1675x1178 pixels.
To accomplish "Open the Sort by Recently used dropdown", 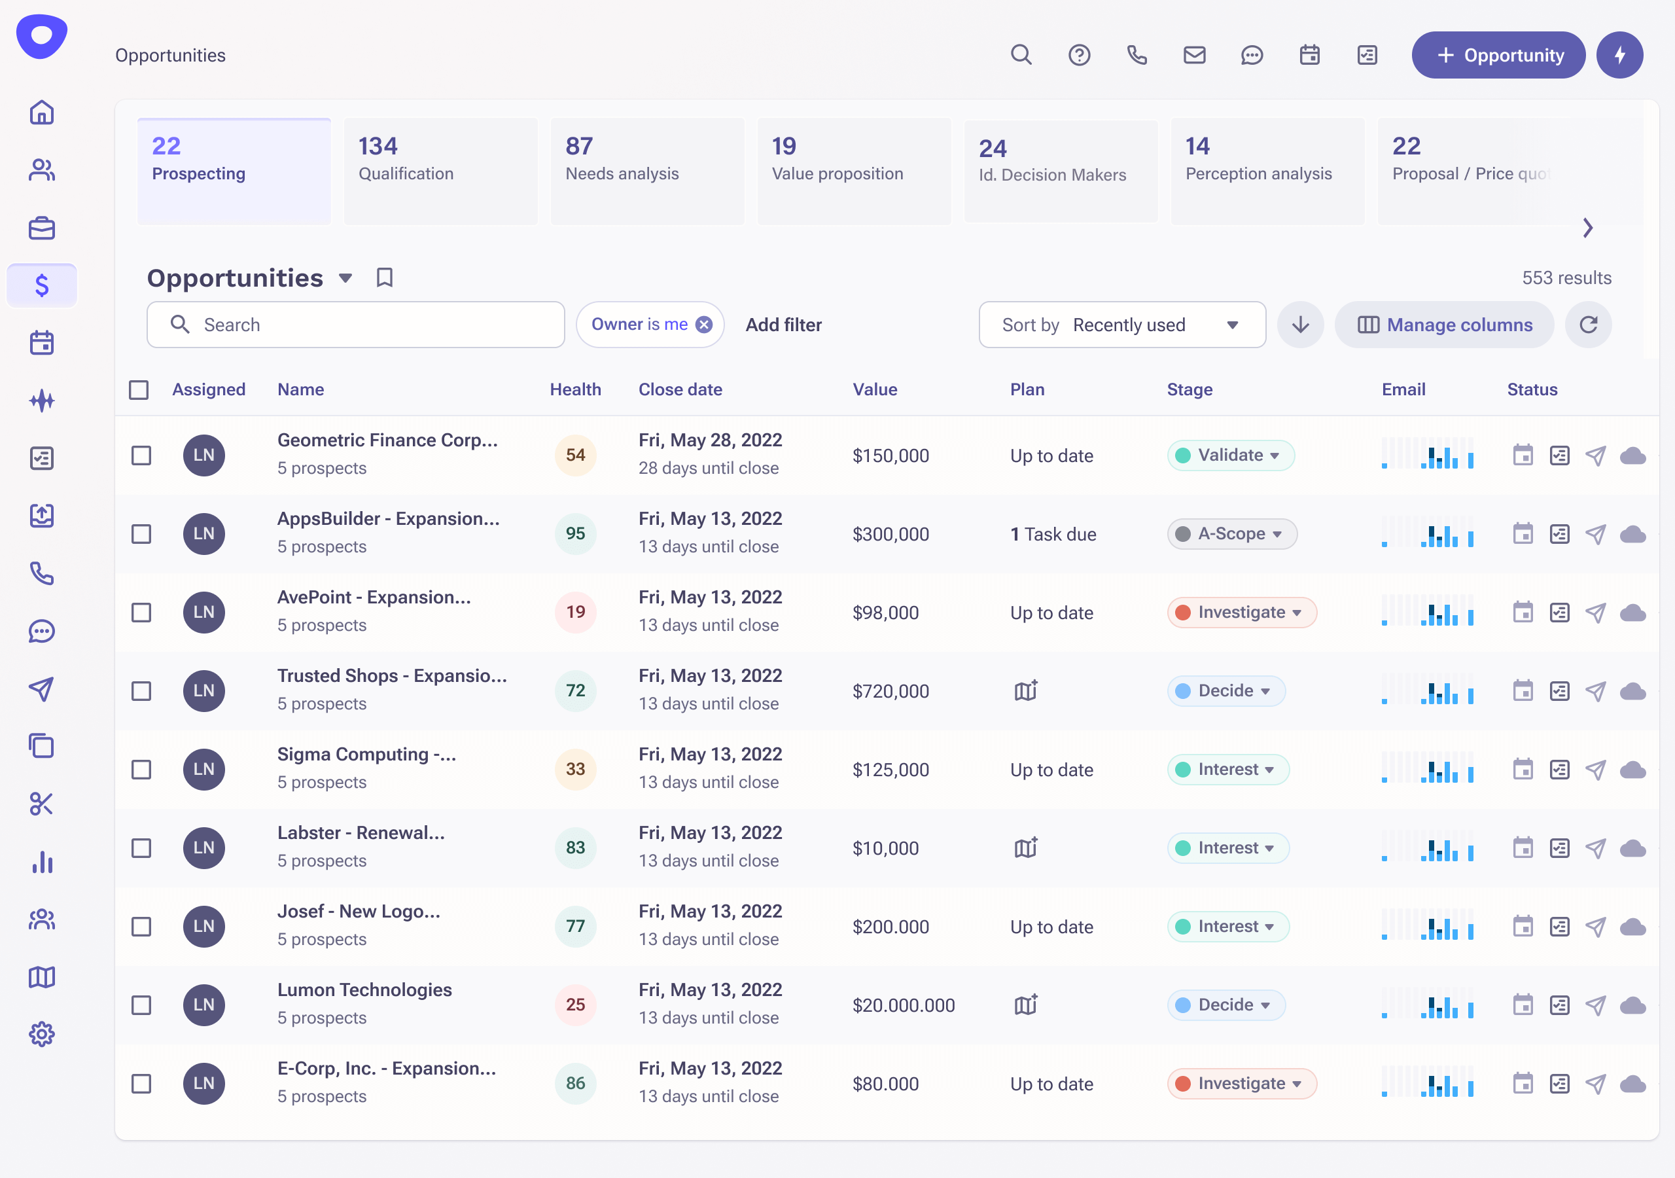I will [x=1122, y=325].
